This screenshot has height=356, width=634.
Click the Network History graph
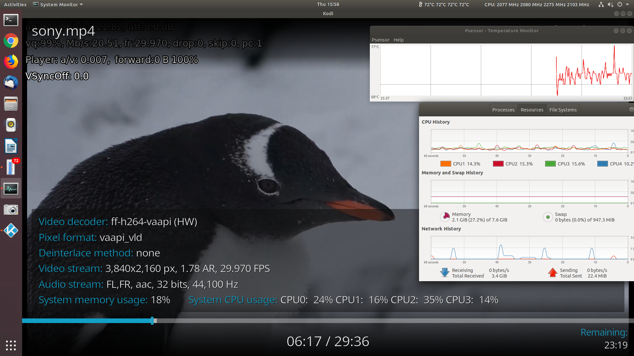point(529,248)
